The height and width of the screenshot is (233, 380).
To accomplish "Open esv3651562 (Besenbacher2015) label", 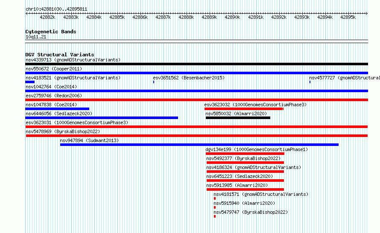I will pos(189,78).
